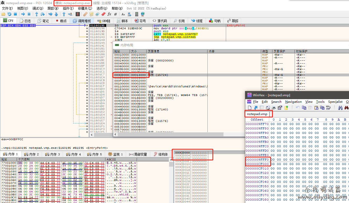Screen dimensions: 349x203
Task: Click the trace over icon
Action: pos(56,14)
